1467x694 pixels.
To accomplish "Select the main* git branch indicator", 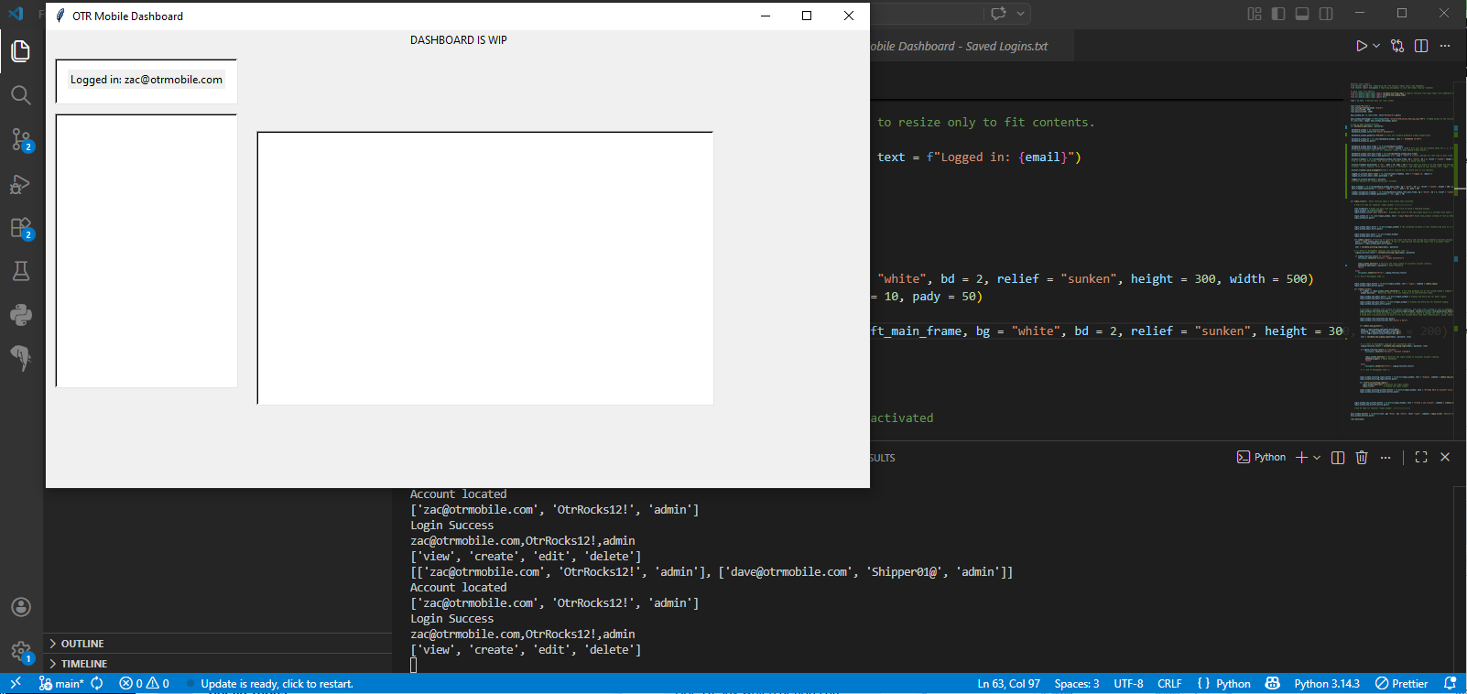I will (x=61, y=683).
